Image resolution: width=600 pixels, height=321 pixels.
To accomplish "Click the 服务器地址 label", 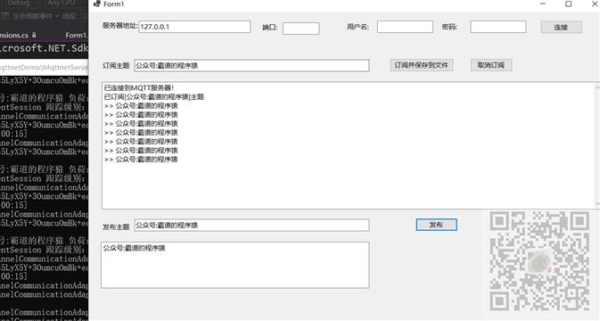I will coord(120,25).
